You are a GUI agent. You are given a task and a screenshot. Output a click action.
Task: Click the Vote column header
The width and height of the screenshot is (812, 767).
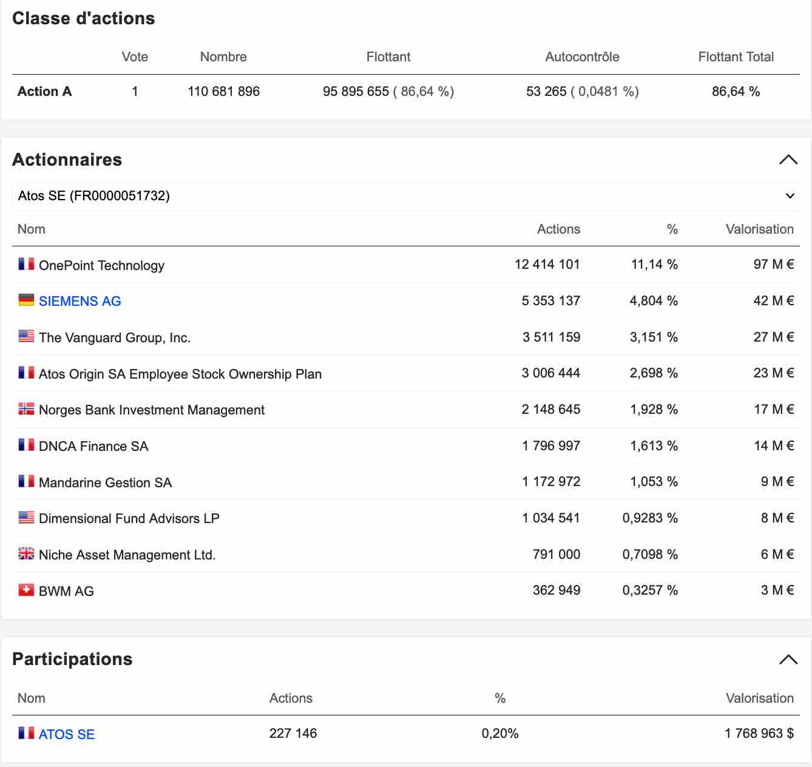(x=135, y=56)
